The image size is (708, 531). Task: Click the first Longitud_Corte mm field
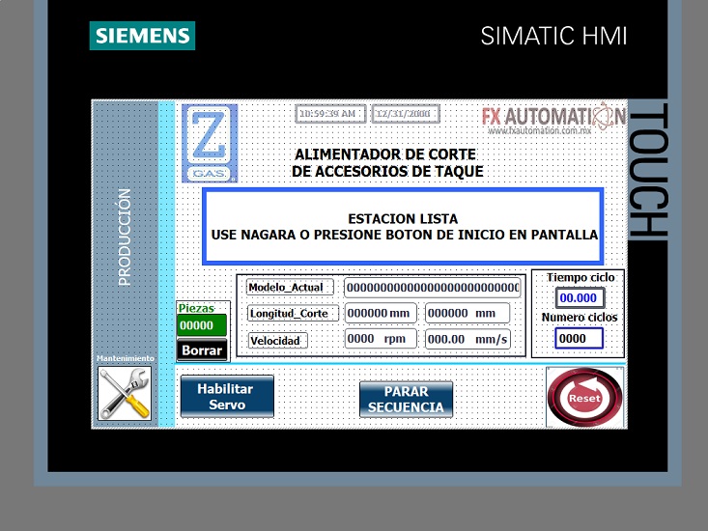[x=381, y=313]
